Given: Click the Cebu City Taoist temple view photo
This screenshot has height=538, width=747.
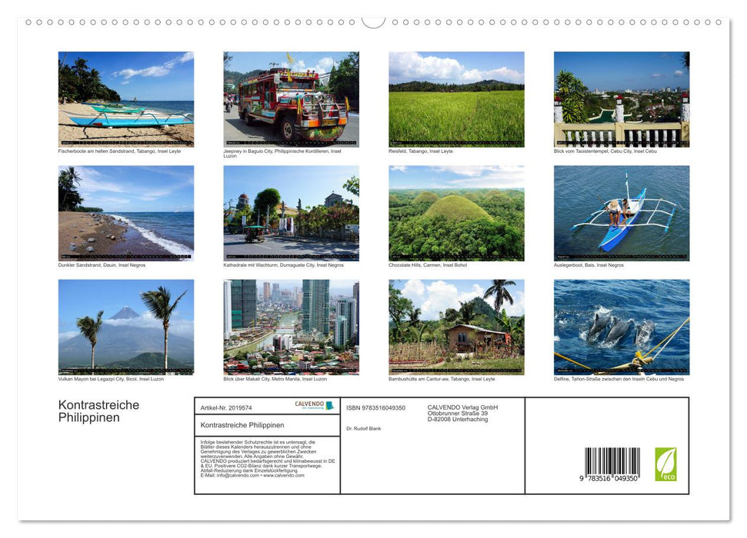Looking at the screenshot, I should [x=622, y=98].
